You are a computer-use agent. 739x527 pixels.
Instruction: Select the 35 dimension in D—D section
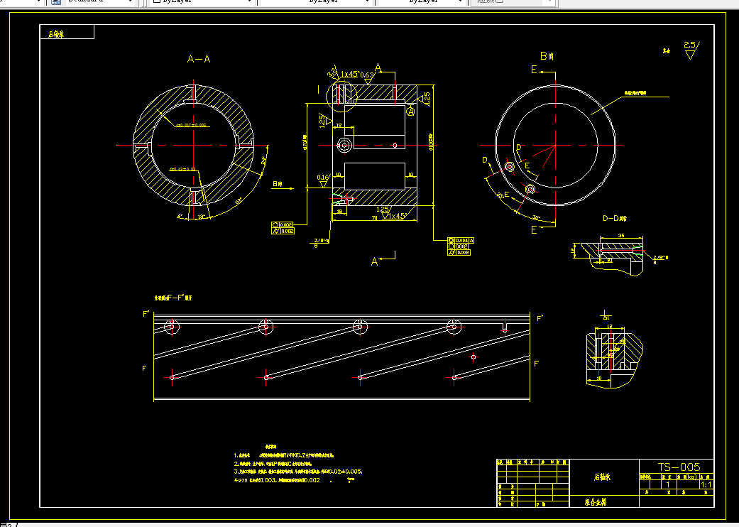pos(620,235)
